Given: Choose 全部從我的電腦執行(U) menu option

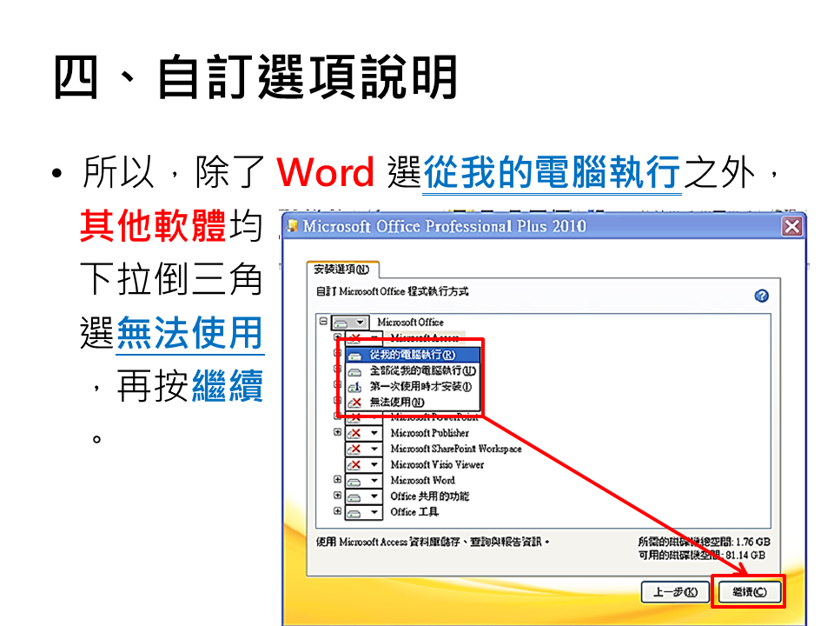Looking at the screenshot, I should [413, 370].
